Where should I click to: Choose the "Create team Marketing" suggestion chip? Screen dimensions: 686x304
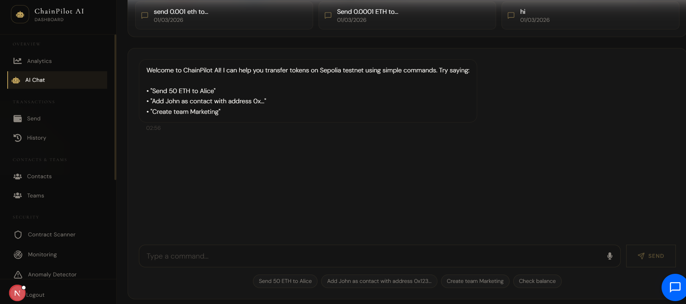(x=475, y=281)
